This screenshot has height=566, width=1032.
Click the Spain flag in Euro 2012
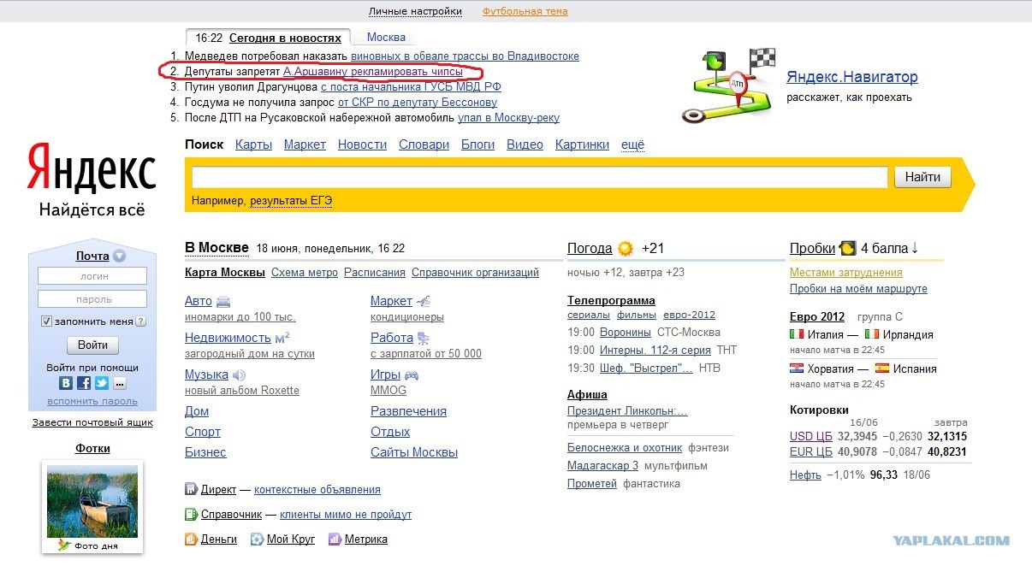882,368
